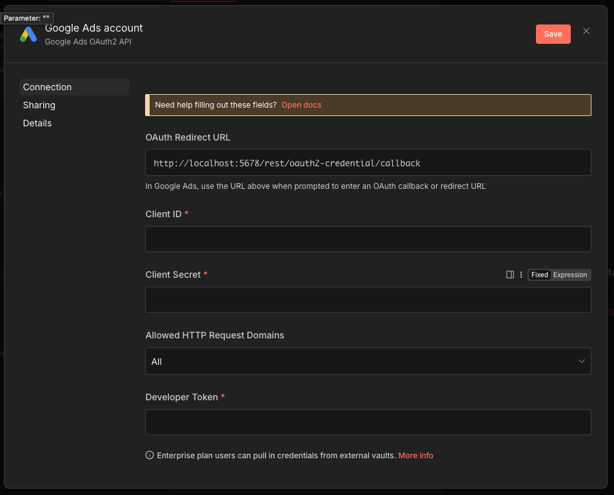
Task: Switch Client Secret to Expression mode
Action: point(569,275)
